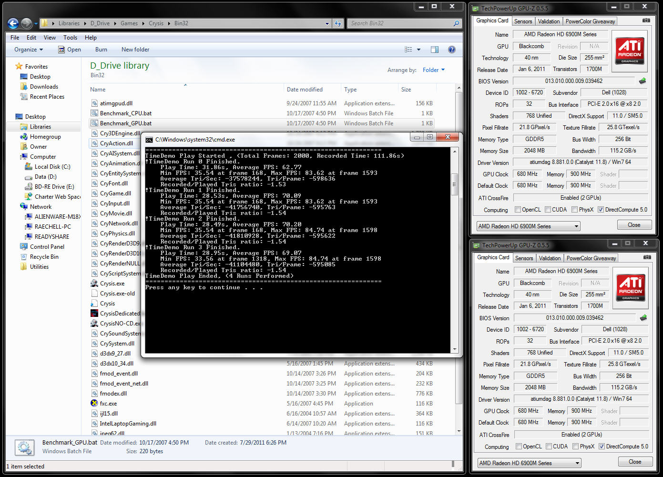Click New folder in Explorer toolbar
Viewport: 663px width, 477px height.
tap(135, 50)
